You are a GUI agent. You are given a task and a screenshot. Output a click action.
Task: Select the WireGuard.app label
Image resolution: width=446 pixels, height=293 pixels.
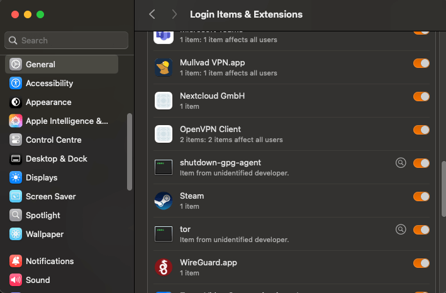(208, 263)
